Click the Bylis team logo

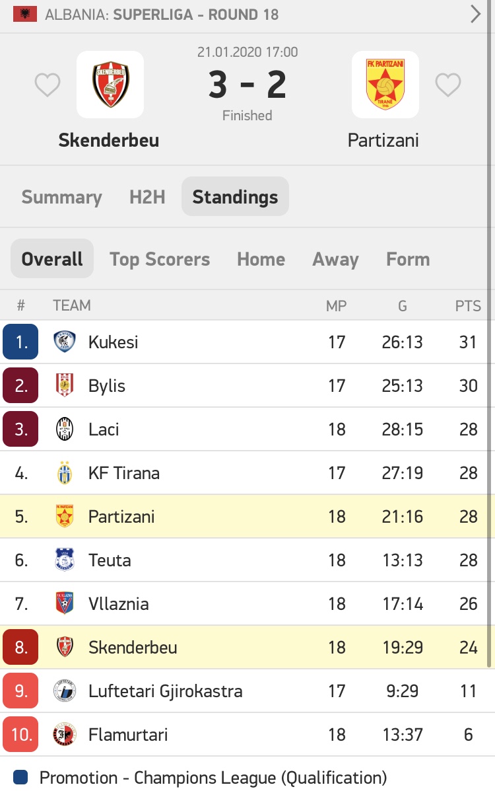[65, 386]
